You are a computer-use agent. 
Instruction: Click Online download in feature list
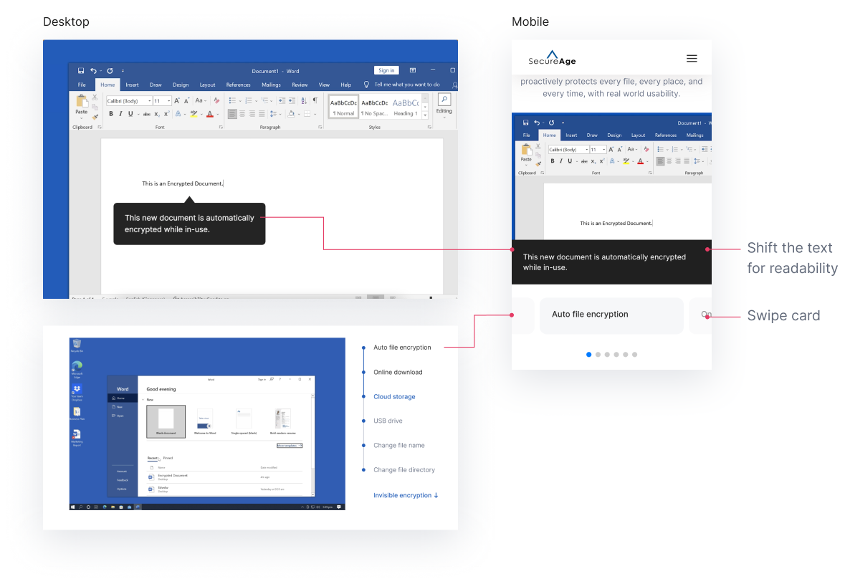coord(398,373)
